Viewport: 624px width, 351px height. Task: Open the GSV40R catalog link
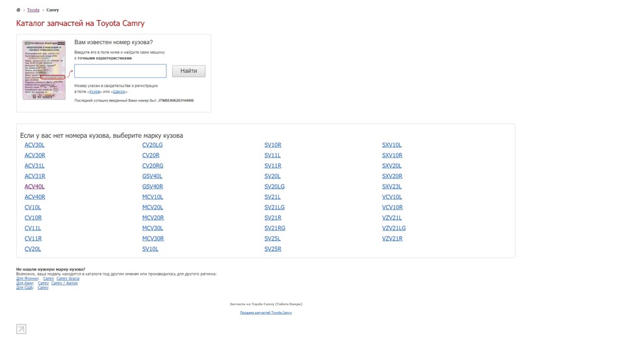click(153, 187)
